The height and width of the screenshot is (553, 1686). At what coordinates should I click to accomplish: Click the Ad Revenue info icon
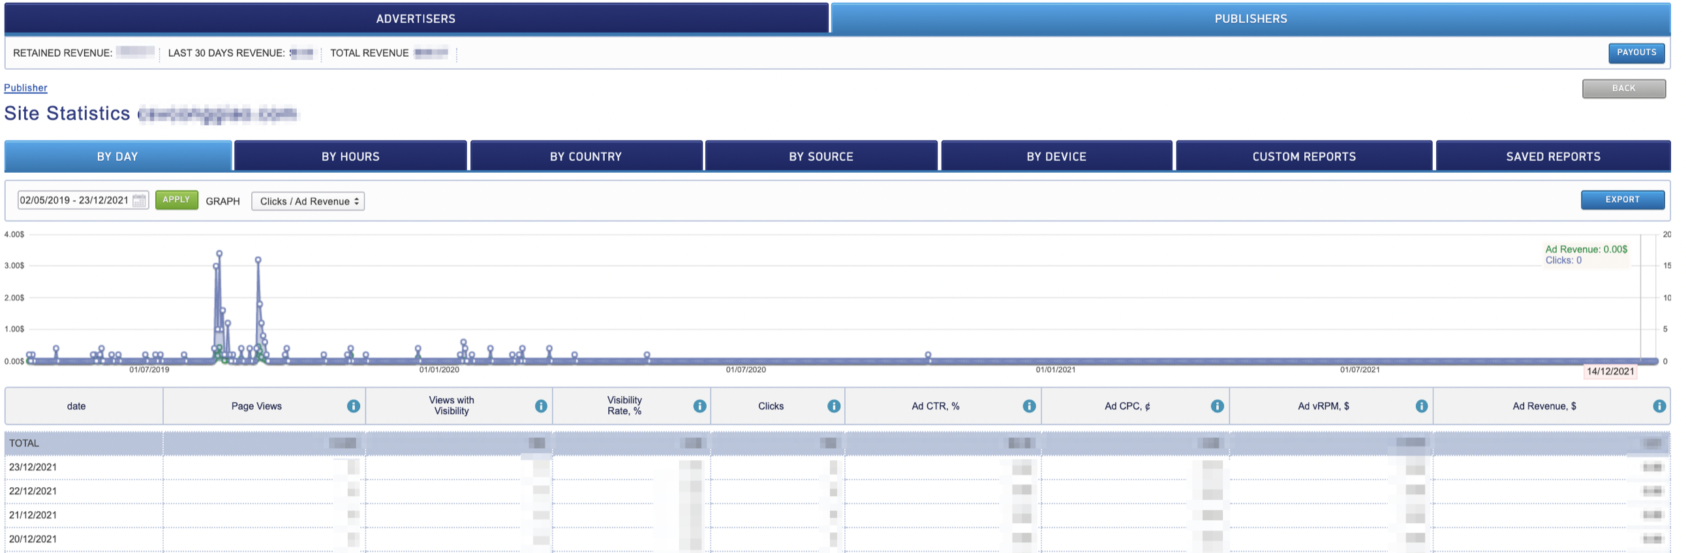click(x=1659, y=406)
